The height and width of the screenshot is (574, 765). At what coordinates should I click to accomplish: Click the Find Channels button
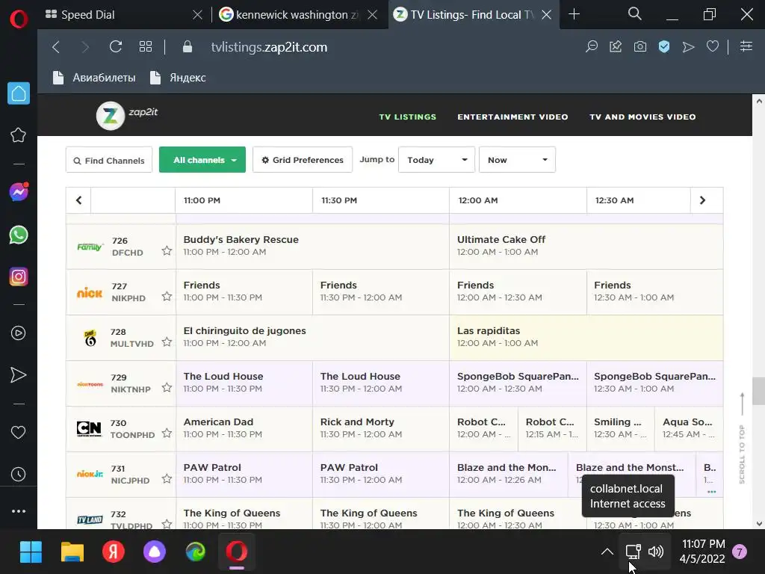pos(109,160)
